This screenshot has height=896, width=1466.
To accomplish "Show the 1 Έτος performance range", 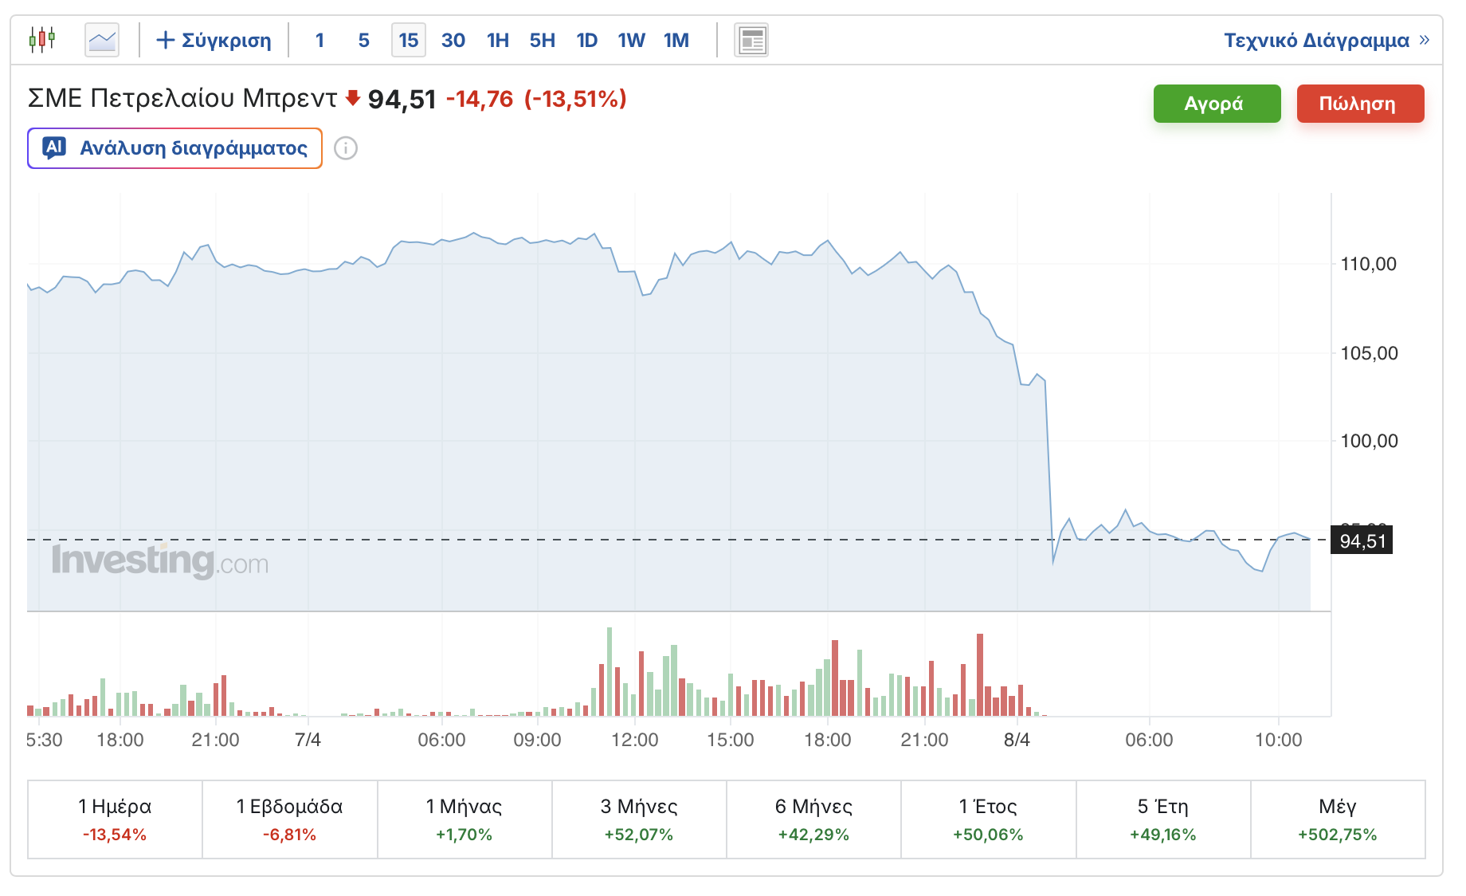I will [988, 819].
